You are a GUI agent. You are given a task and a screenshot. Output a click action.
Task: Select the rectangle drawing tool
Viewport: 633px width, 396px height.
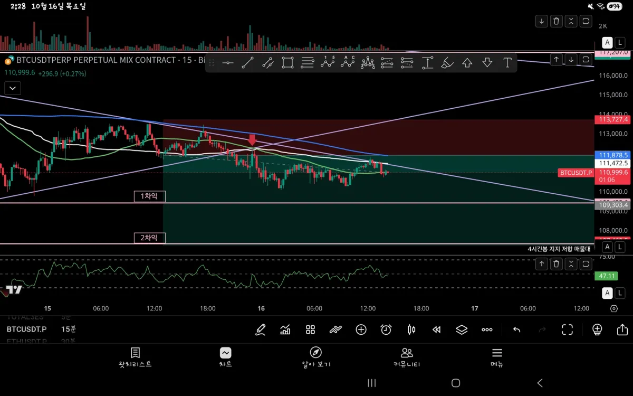click(x=287, y=63)
